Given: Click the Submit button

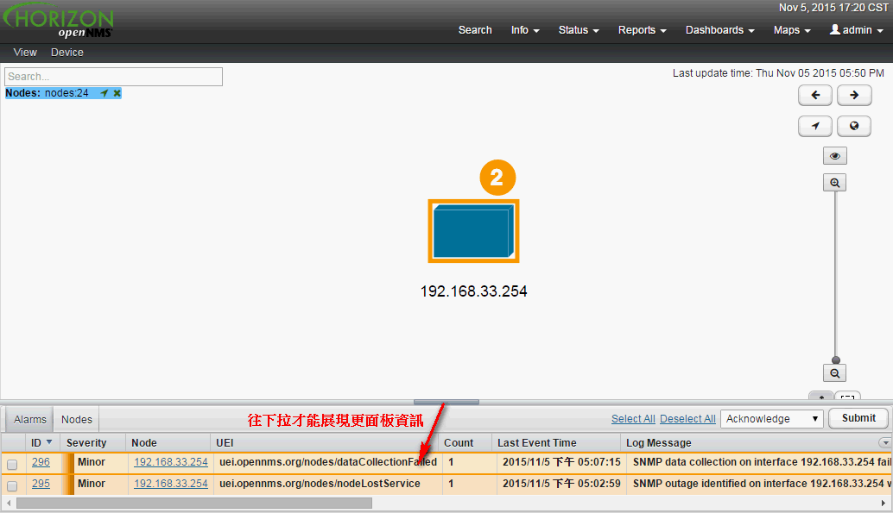Looking at the screenshot, I should click(858, 418).
